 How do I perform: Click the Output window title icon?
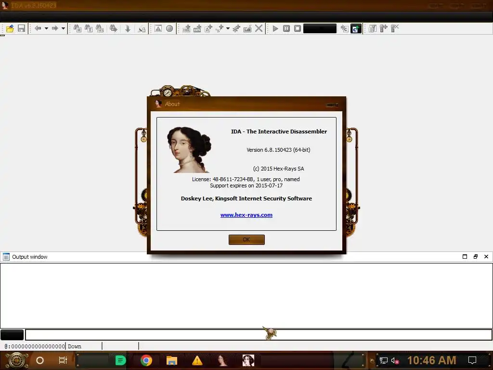6,257
